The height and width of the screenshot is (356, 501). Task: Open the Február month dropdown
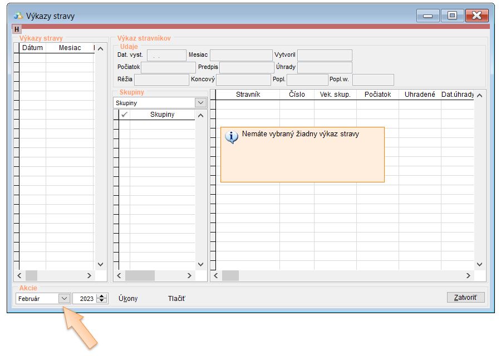[x=64, y=299]
